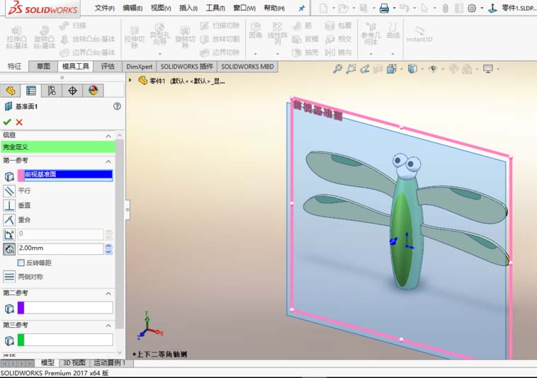Pin the menu bar with pushpin

click(x=301, y=8)
